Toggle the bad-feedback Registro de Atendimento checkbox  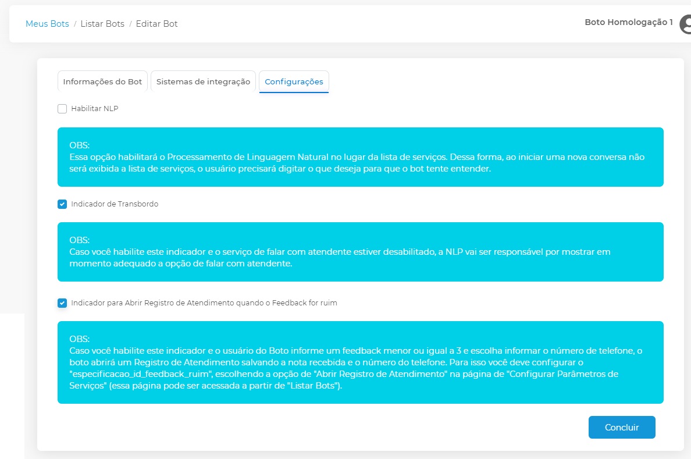coord(62,303)
